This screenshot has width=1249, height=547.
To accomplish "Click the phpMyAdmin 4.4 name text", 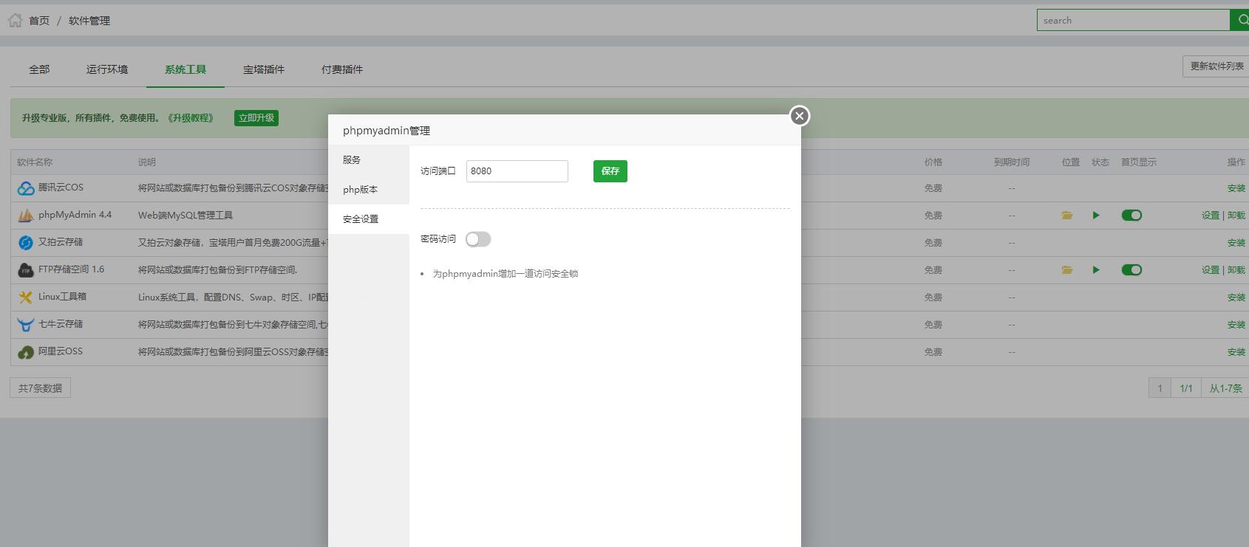I will click(x=75, y=215).
